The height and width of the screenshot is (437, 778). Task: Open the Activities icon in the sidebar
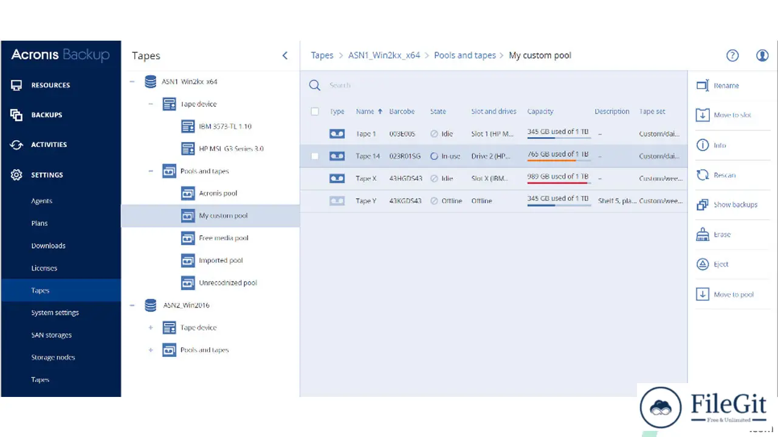17,144
